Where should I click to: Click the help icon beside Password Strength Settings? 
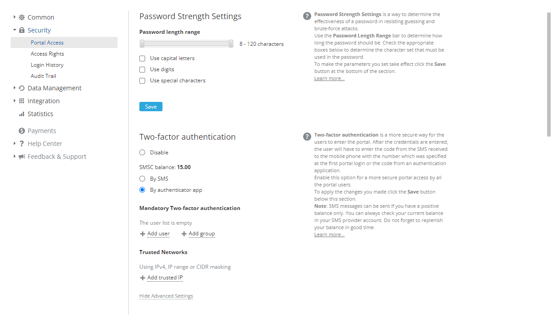pyautogui.click(x=307, y=16)
